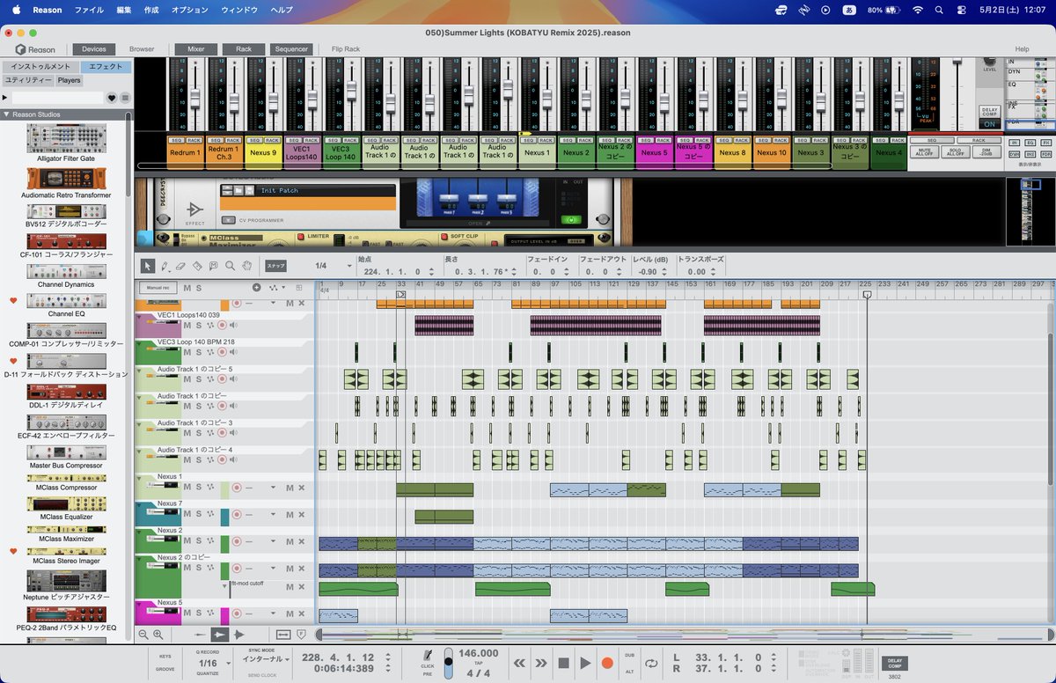This screenshot has height=683, width=1056.
Task: Click the add track plus icon
Action: pyautogui.click(x=257, y=288)
